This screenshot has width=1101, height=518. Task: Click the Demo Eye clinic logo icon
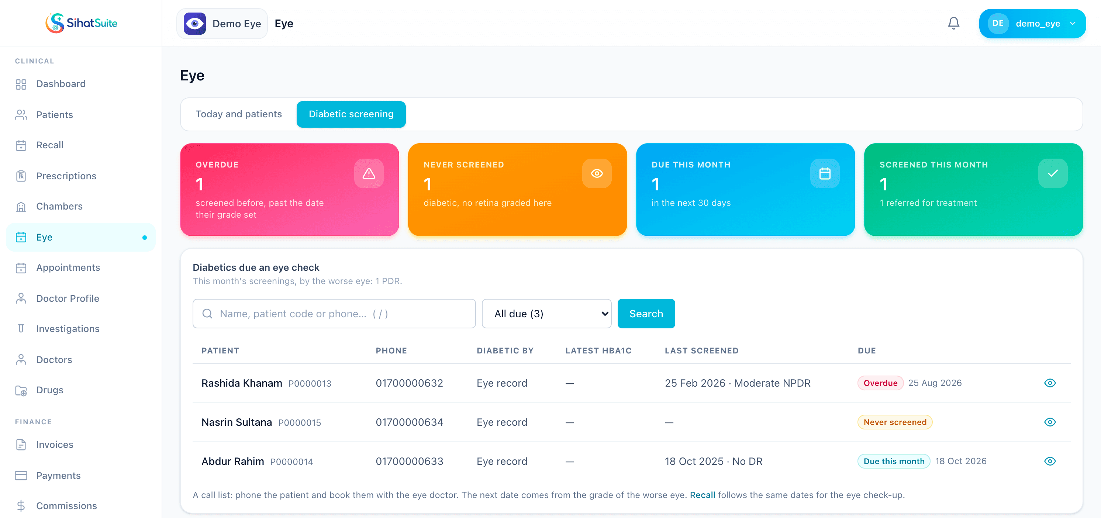click(195, 24)
